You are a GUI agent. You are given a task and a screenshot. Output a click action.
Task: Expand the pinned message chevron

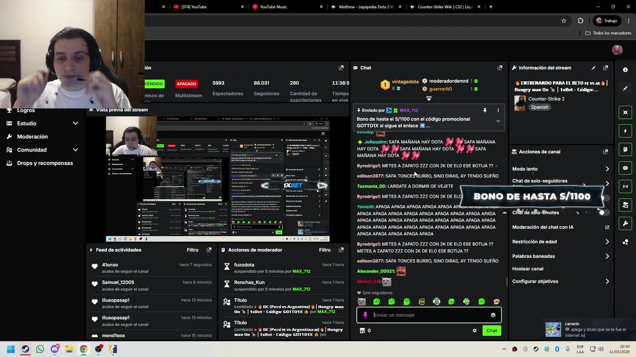tap(498, 121)
